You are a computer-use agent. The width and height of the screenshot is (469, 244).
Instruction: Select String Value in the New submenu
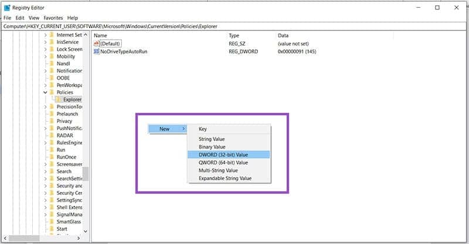pos(213,139)
